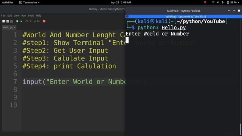Click the Thonny window title bar text
The width and height of the screenshot is (242, 136).
click(107, 9)
